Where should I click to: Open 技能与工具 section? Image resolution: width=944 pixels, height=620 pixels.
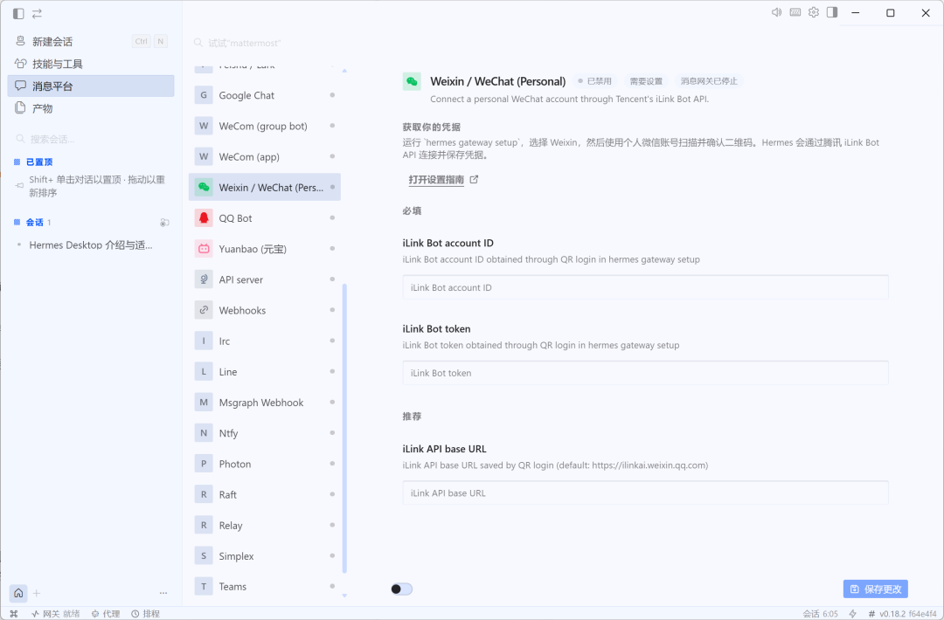click(91, 64)
